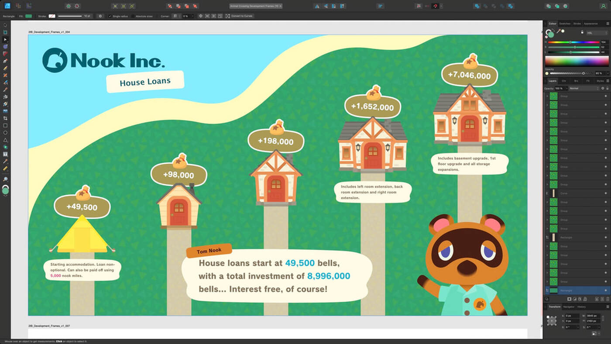Screen dimensions: 611x344
Task: Click the colour Opacity slider
Action: click(570, 73)
